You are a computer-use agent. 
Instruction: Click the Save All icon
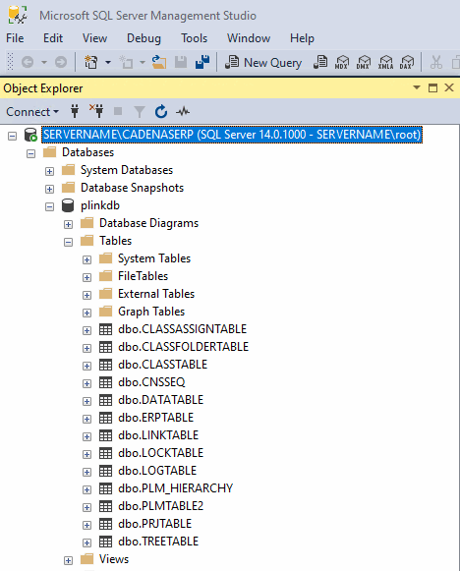[202, 62]
